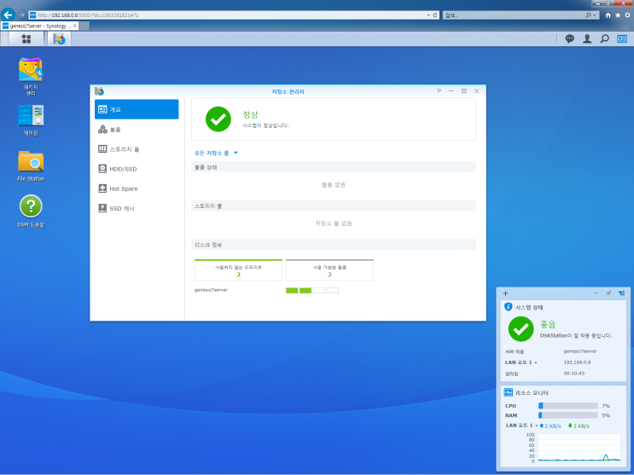This screenshot has width=634, height=475.
Task: Open the notifications speech bubble icon
Action: (570, 39)
